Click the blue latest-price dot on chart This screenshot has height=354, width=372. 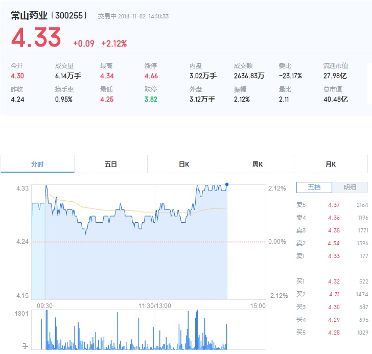click(x=227, y=184)
